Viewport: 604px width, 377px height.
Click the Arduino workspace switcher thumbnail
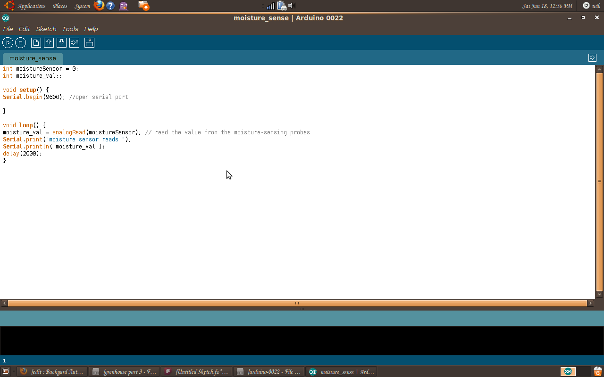tap(568, 371)
